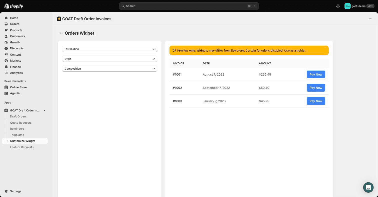The image size is (378, 197).
Task: Click the Online Store icon
Action: pyautogui.click(x=6, y=87)
